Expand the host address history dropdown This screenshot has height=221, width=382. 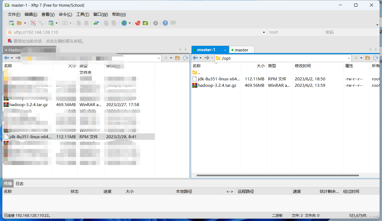coord(264,32)
